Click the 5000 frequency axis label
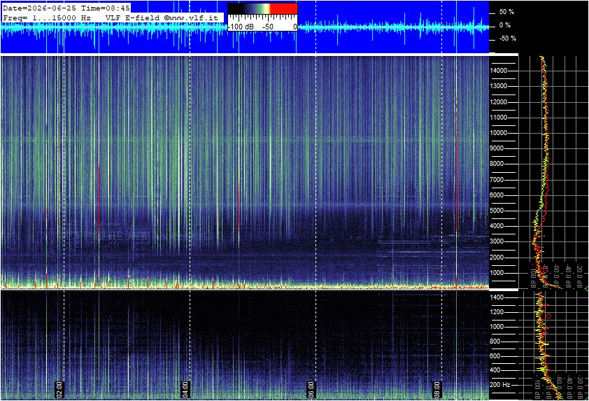 pos(497,211)
